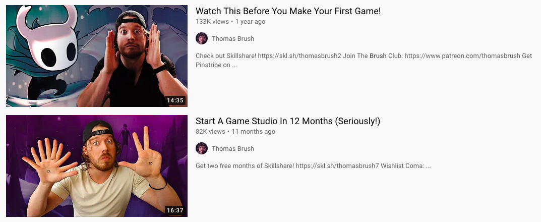
Task: Open Thomas Brush channel name on first result
Action: pos(233,39)
